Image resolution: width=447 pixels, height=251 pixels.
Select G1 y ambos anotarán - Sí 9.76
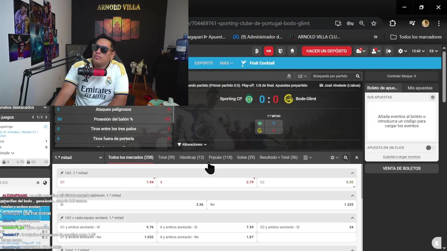(107, 227)
